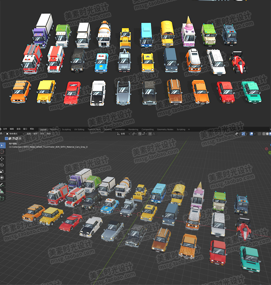This screenshot has width=271, height=285.
Task: Switch to the Texture Paint workspace tab
Action: 94,129
